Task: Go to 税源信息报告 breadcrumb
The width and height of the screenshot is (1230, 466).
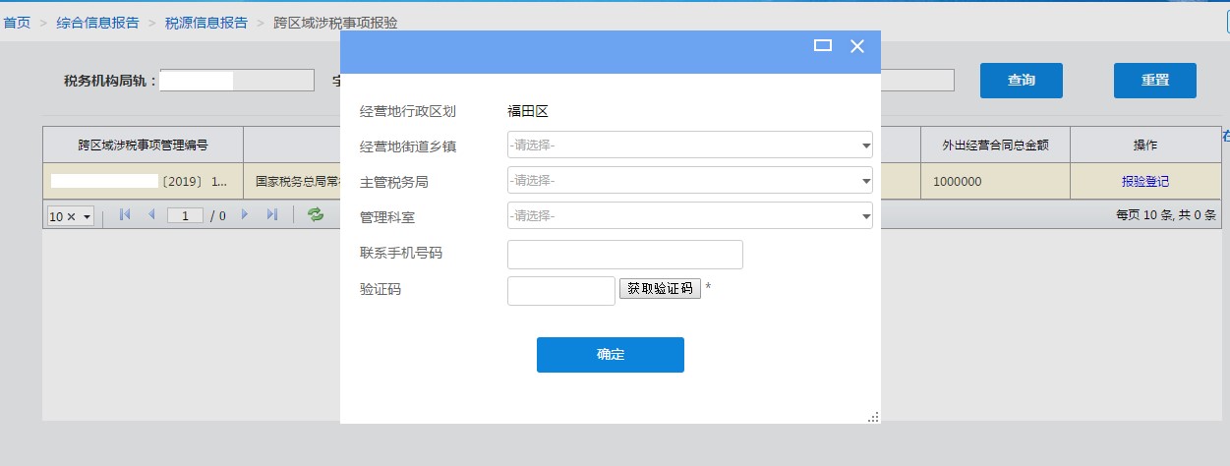Action: coord(207,22)
